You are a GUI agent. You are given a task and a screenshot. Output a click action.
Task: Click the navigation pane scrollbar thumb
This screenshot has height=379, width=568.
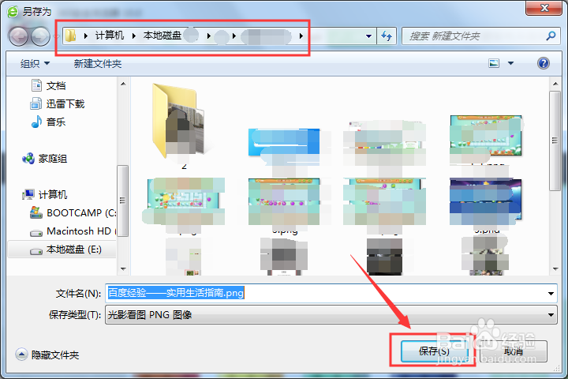[123, 201]
